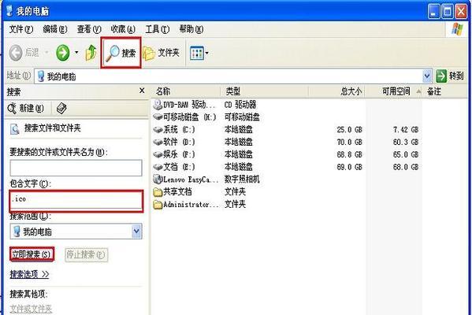This screenshot has height=315, width=472.
Task: Click the green Forward arrow
Action: coord(63,53)
